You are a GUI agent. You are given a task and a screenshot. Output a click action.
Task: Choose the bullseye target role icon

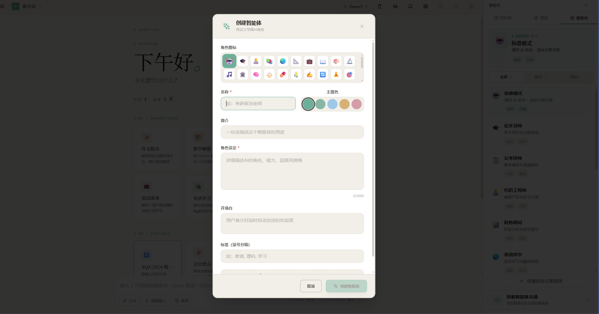350,74
